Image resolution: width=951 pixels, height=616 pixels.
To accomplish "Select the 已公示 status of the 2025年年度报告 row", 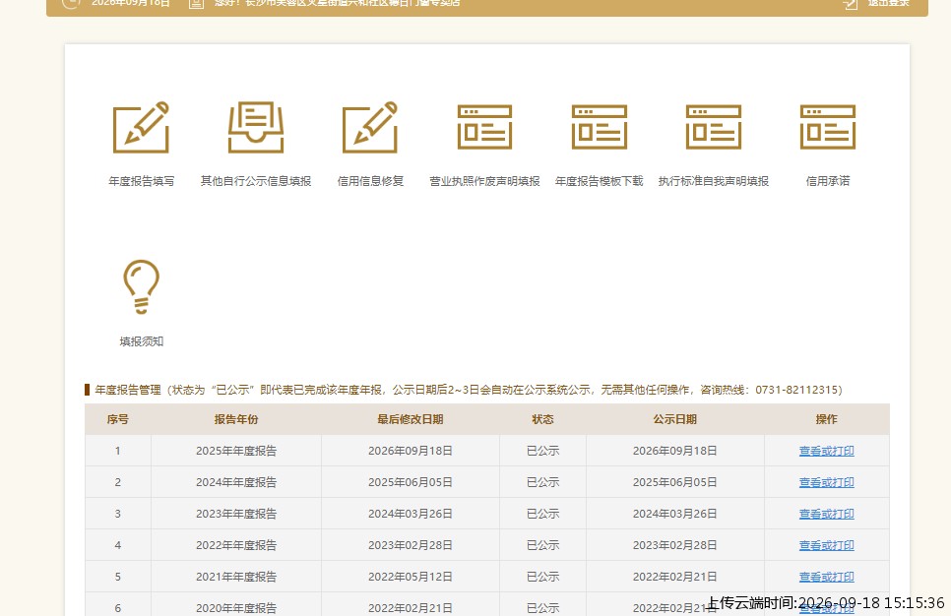I will tap(542, 451).
